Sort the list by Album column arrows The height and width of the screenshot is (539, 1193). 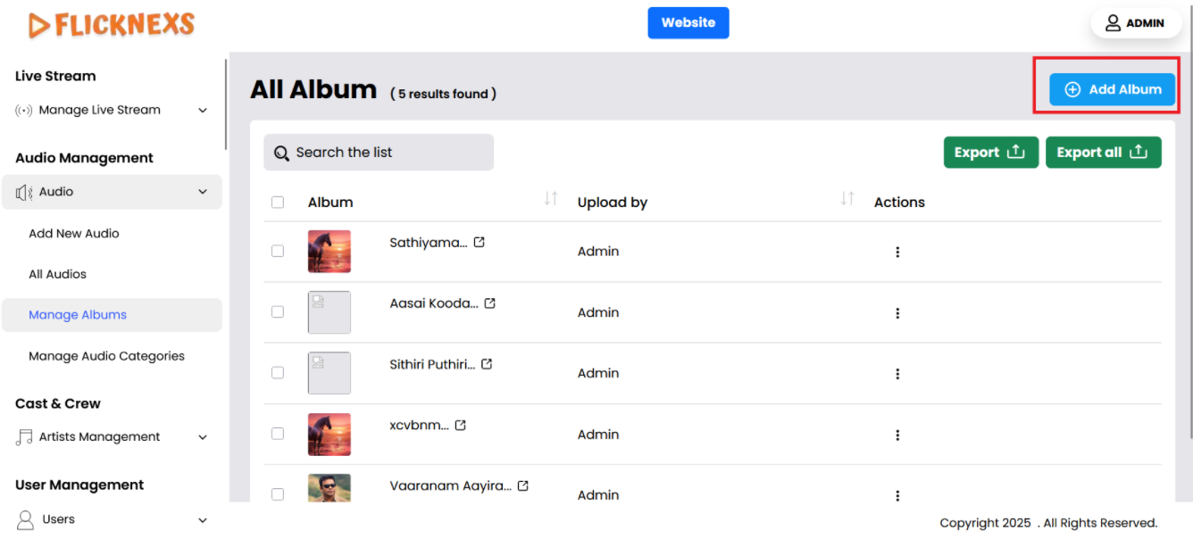click(x=551, y=199)
